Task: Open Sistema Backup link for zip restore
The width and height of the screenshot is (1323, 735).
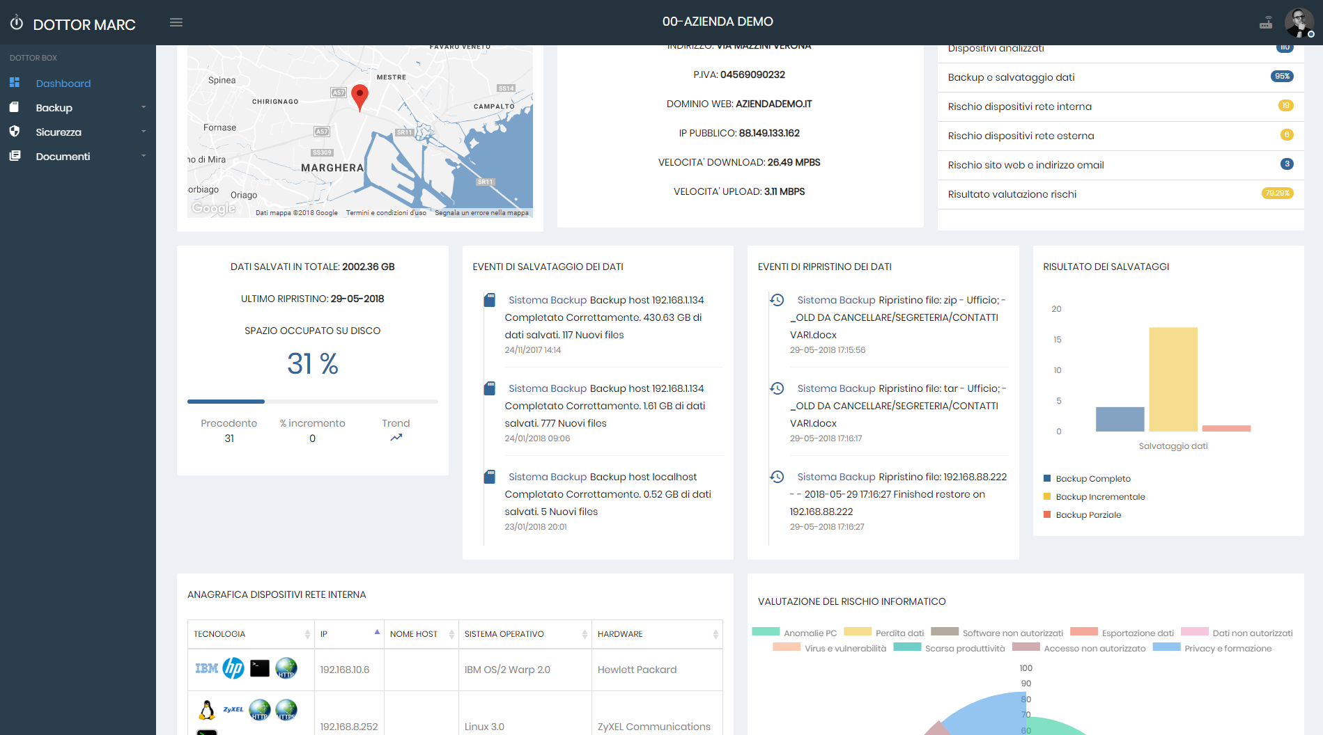Action: click(x=836, y=300)
